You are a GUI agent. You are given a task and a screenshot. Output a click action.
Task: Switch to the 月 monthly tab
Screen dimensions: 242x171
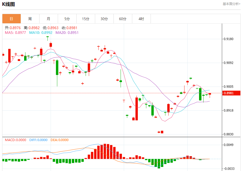pos(49,19)
